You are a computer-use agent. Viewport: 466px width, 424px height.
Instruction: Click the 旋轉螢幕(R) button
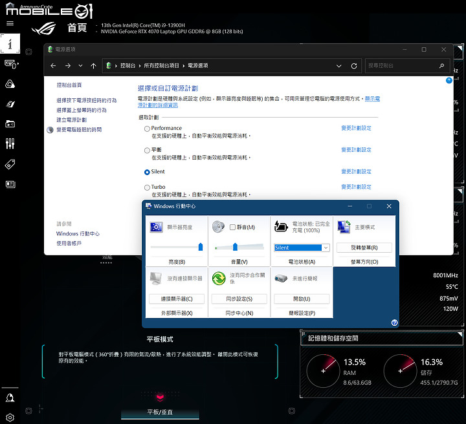click(x=364, y=248)
